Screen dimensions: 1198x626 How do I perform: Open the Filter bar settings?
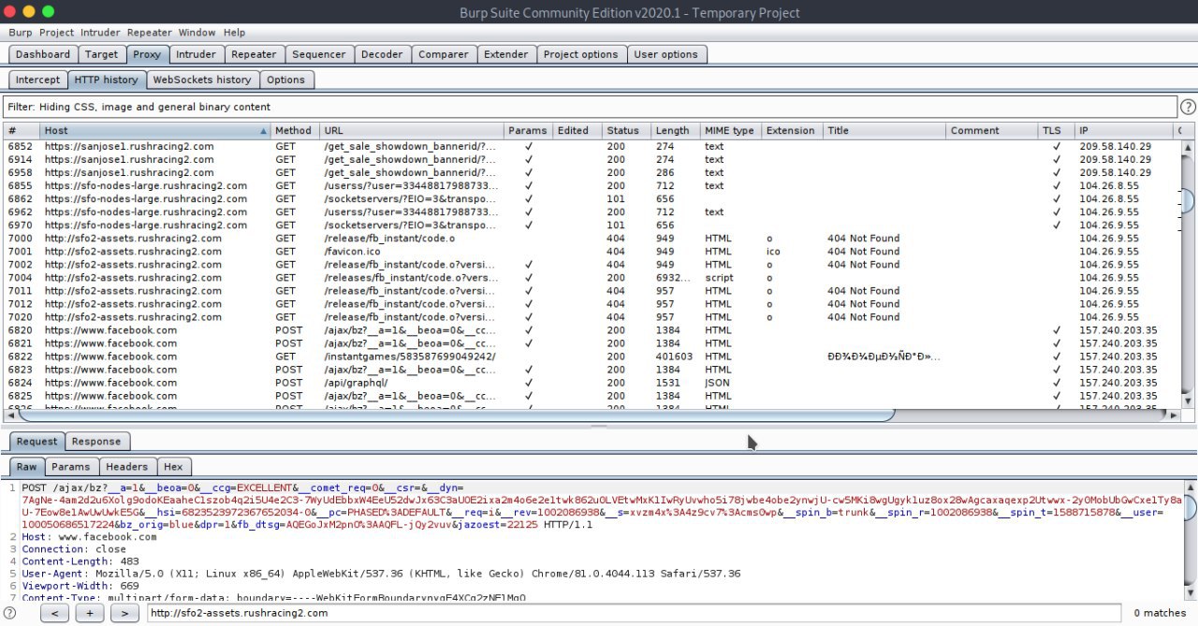(590, 107)
